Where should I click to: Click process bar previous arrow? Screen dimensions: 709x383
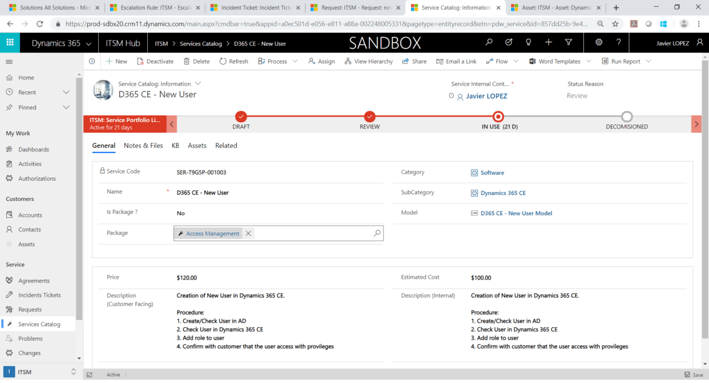173,124
